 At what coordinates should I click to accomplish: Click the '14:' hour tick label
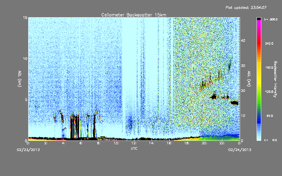(152, 143)
